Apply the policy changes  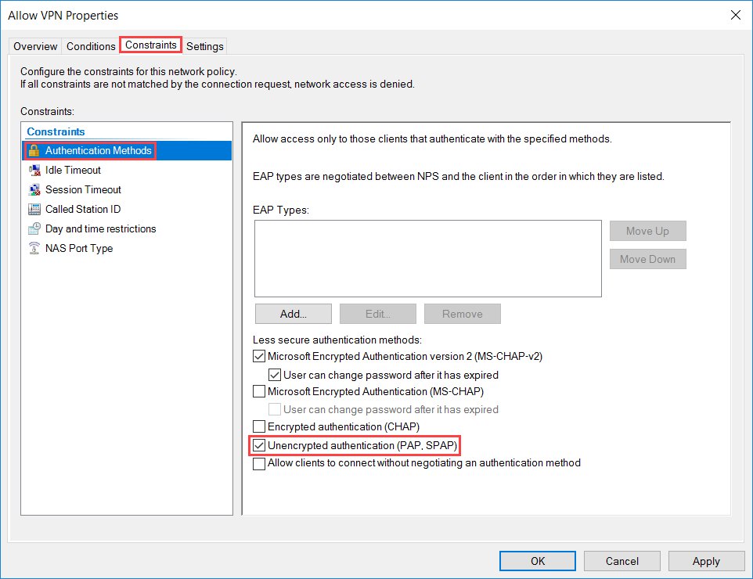(706, 561)
